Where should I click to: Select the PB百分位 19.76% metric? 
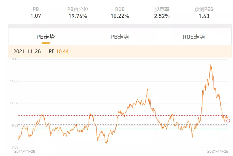coord(78,16)
